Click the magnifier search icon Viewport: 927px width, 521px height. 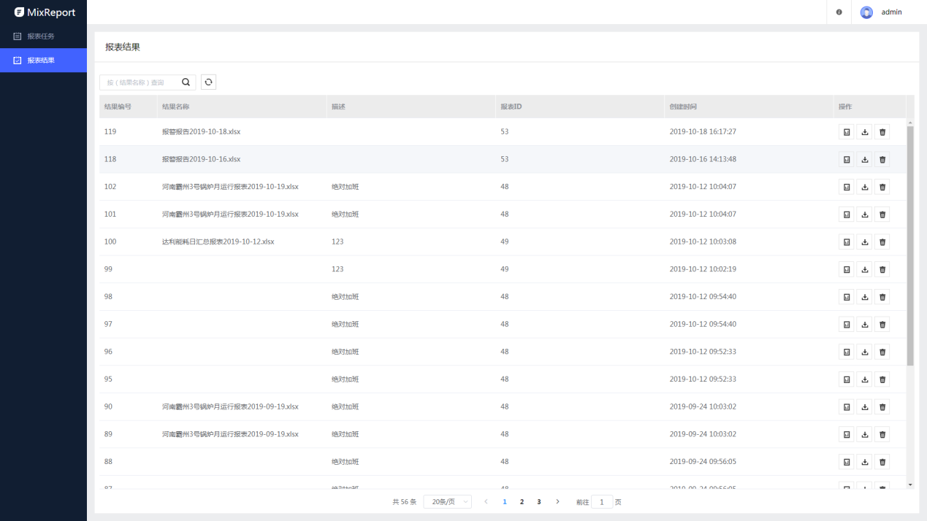pos(186,82)
